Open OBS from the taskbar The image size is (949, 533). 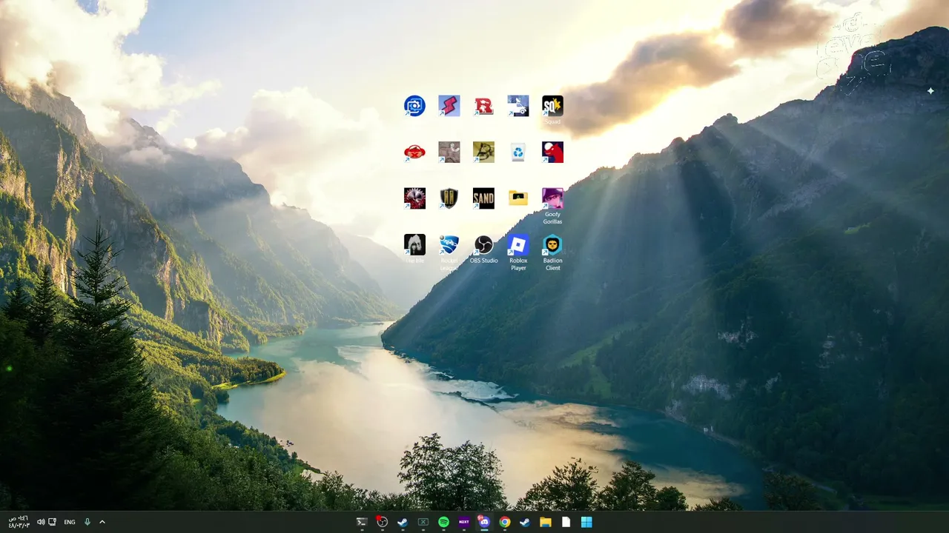click(x=382, y=522)
